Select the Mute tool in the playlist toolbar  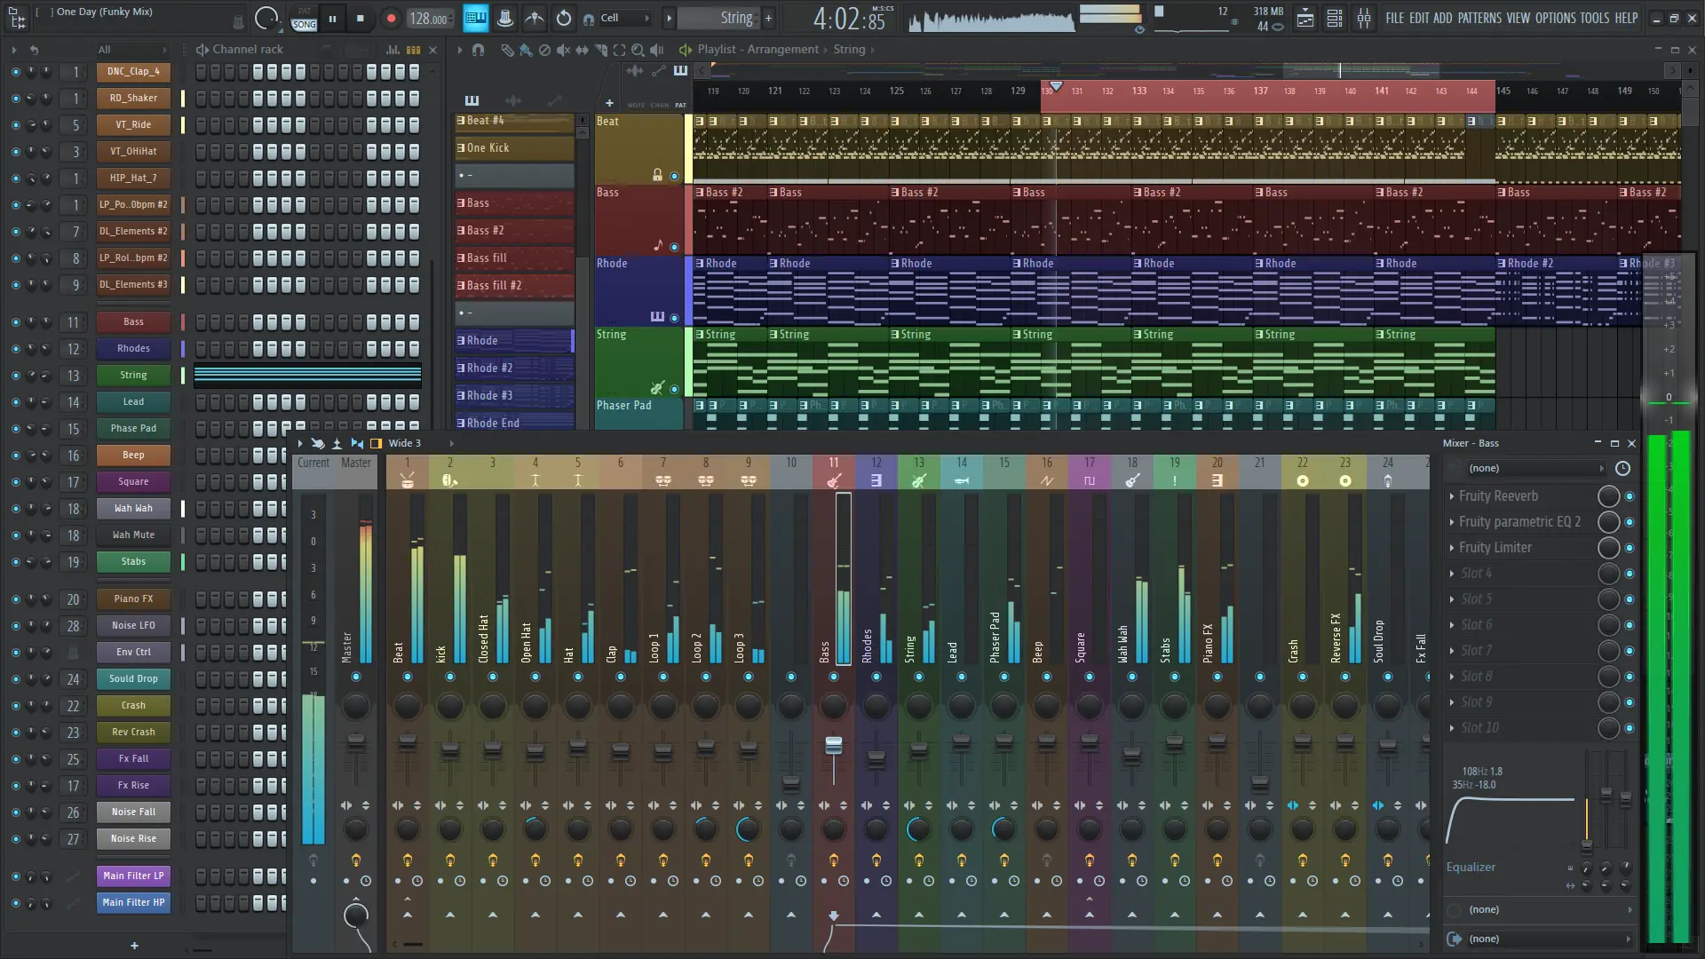click(563, 51)
